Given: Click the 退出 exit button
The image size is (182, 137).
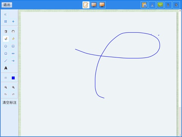Looking at the screenshot, I should (x=7, y=5).
